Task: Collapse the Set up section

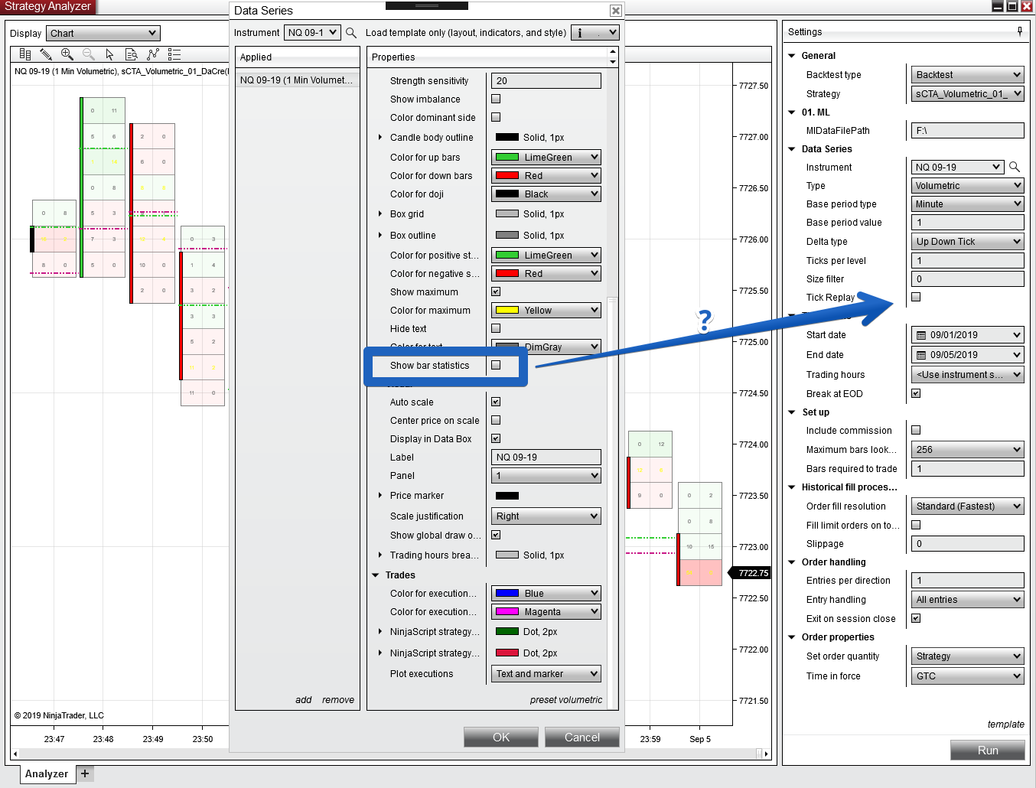Action: 792,412
